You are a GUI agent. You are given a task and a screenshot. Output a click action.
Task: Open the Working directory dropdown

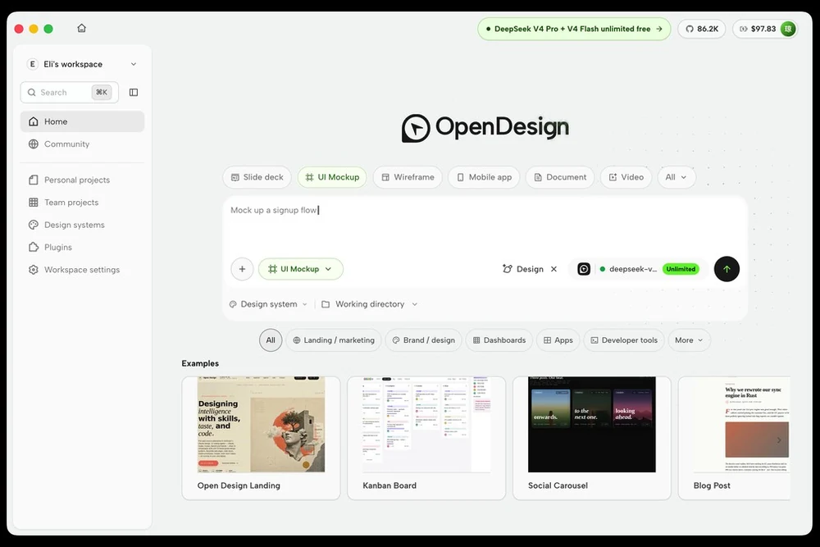pos(369,304)
